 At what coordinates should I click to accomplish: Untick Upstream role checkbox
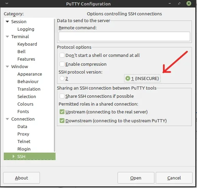click(62, 112)
